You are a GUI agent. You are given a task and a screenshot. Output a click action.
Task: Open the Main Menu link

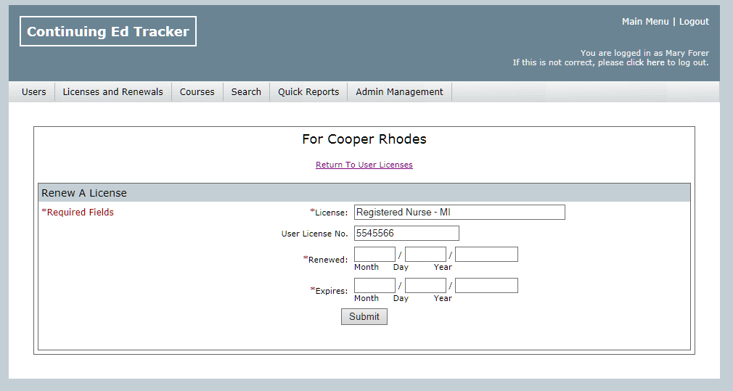(x=644, y=22)
